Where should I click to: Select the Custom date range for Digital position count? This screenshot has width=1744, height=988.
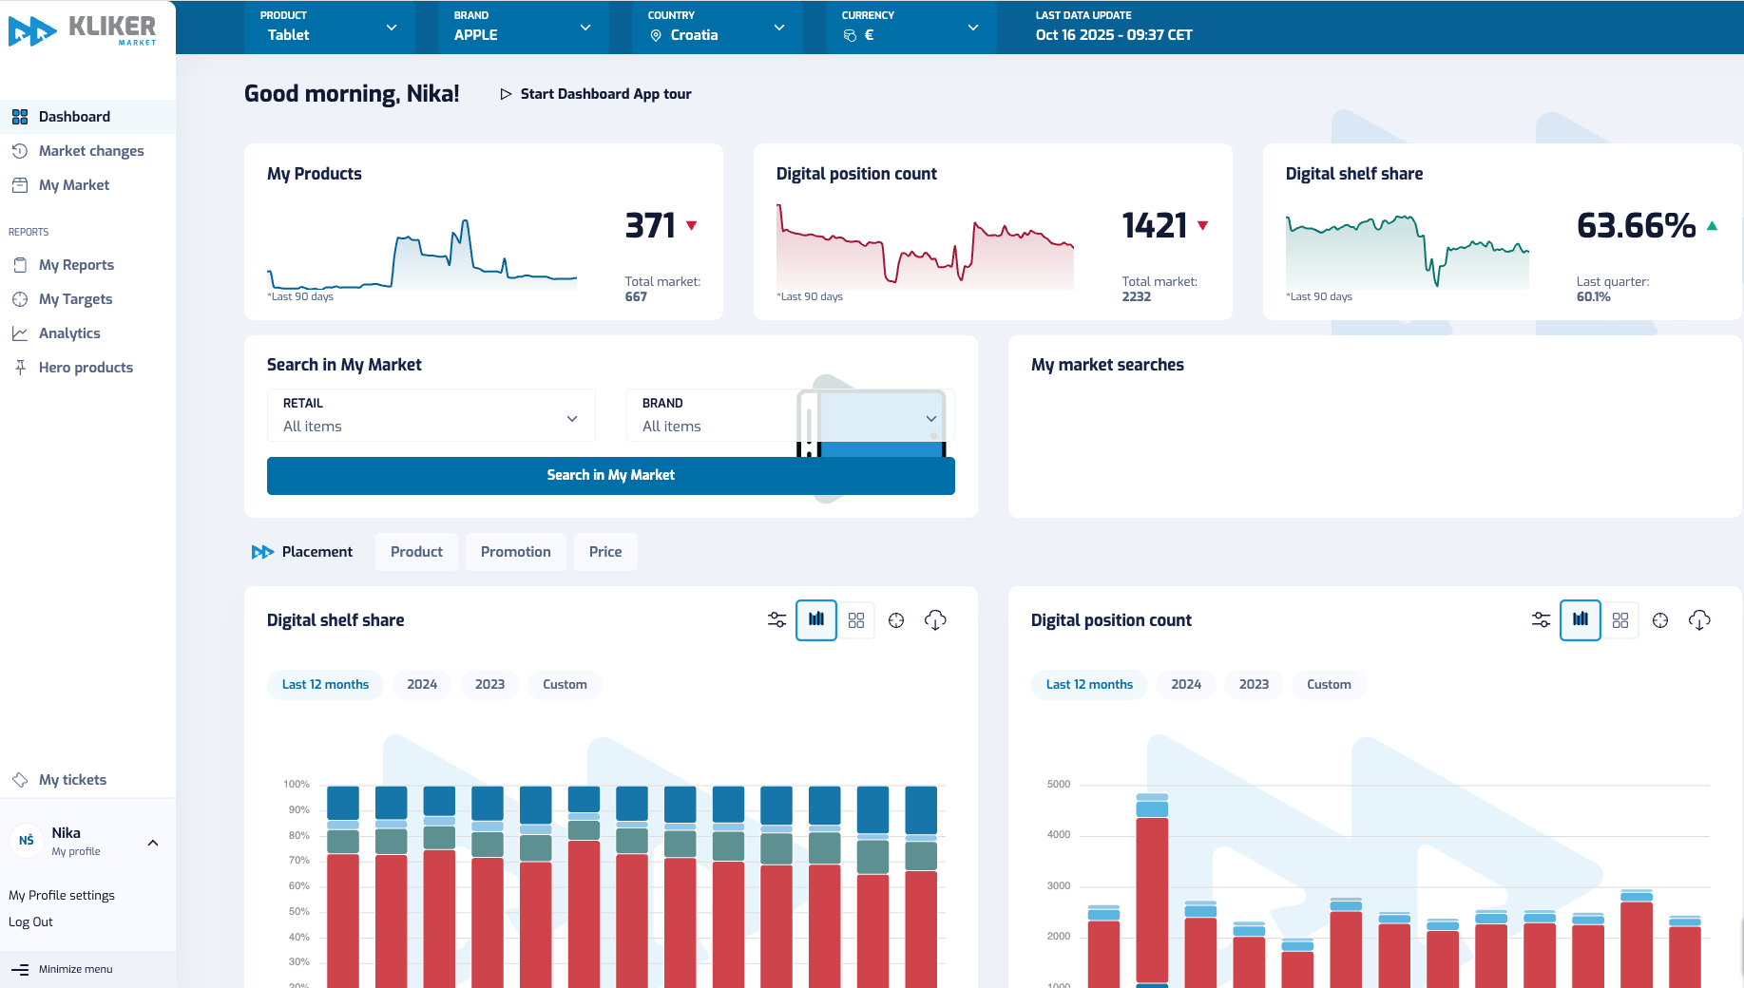(1329, 684)
